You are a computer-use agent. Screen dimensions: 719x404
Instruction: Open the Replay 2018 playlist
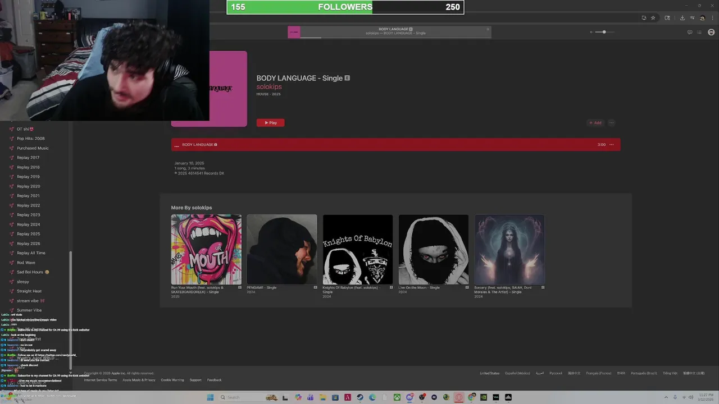click(28, 167)
